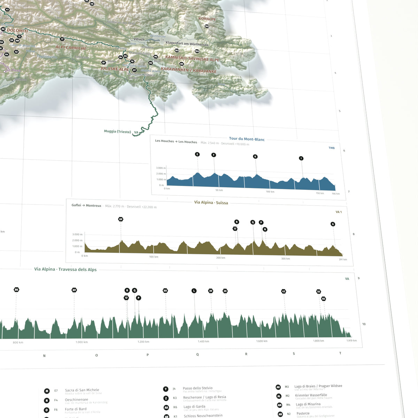Click marker 50 on Travessa dels Alps profile
Screen dimensions: 418x418
(x=319, y=292)
